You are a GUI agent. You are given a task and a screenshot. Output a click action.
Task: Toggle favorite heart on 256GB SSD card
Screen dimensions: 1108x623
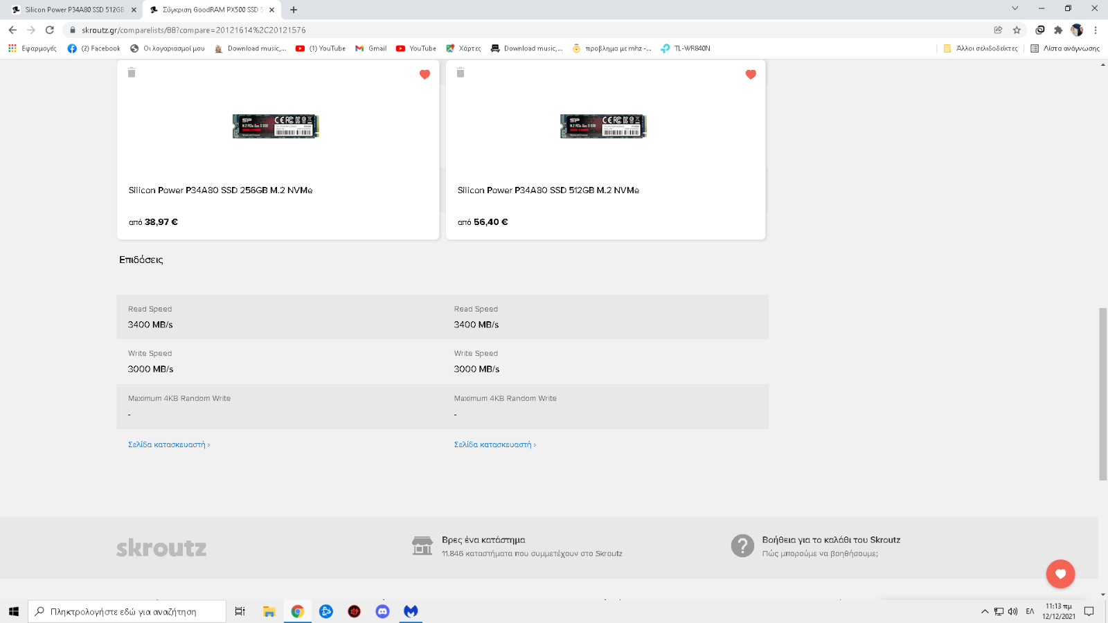tap(425, 75)
